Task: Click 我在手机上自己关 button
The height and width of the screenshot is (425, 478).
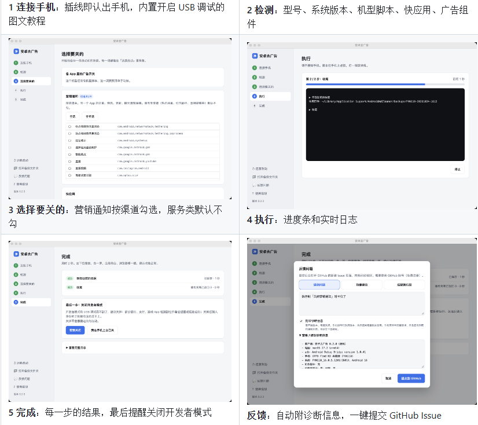Action: 102,330
